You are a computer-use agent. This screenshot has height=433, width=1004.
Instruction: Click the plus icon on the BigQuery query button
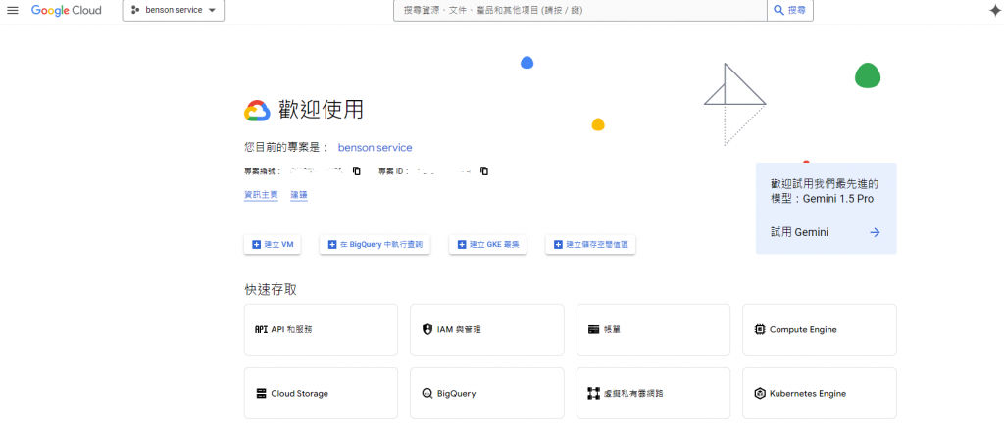[332, 244]
